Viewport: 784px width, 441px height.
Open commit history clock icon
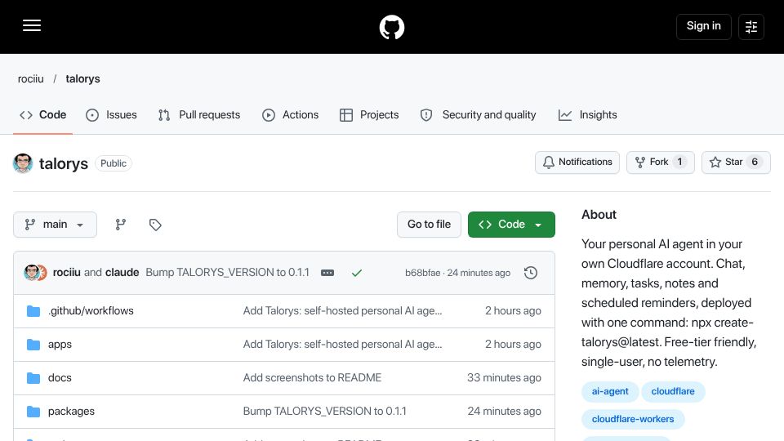[x=531, y=273]
